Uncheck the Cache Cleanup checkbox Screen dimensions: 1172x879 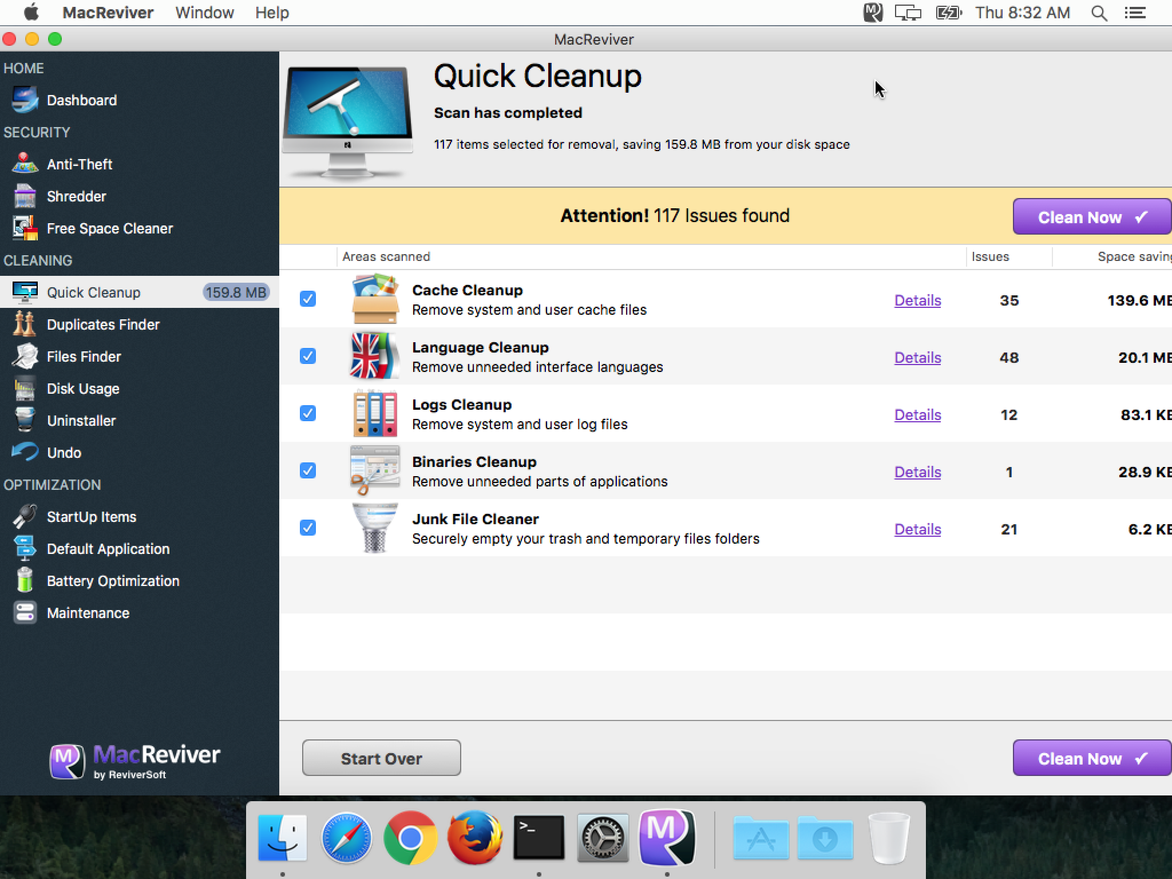tap(308, 299)
